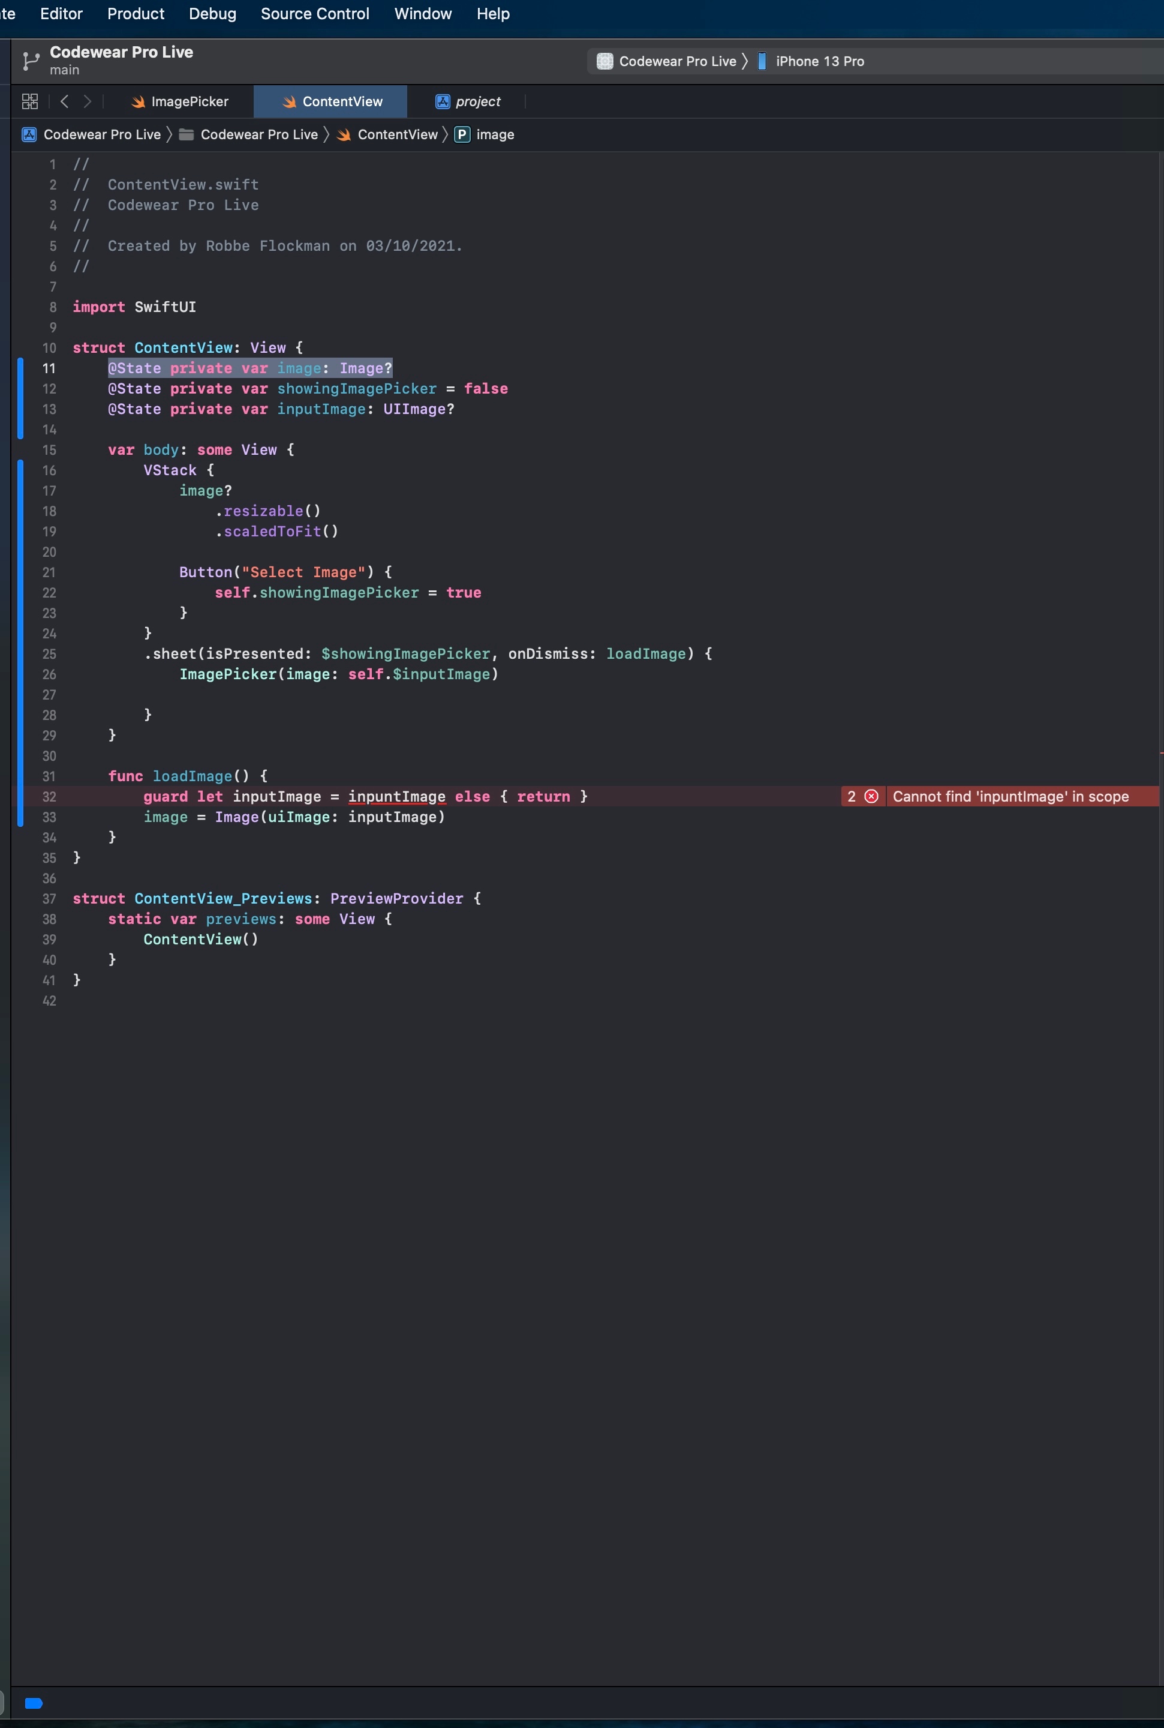Open the Debug menu

pyautogui.click(x=212, y=13)
